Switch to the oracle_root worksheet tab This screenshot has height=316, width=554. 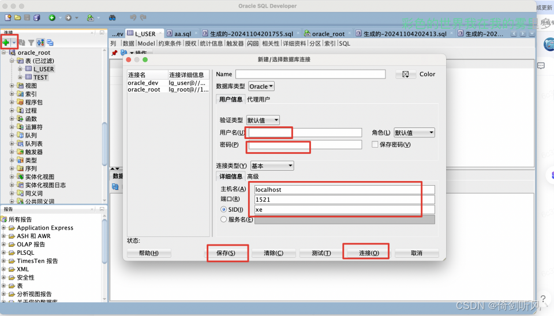[328, 33]
